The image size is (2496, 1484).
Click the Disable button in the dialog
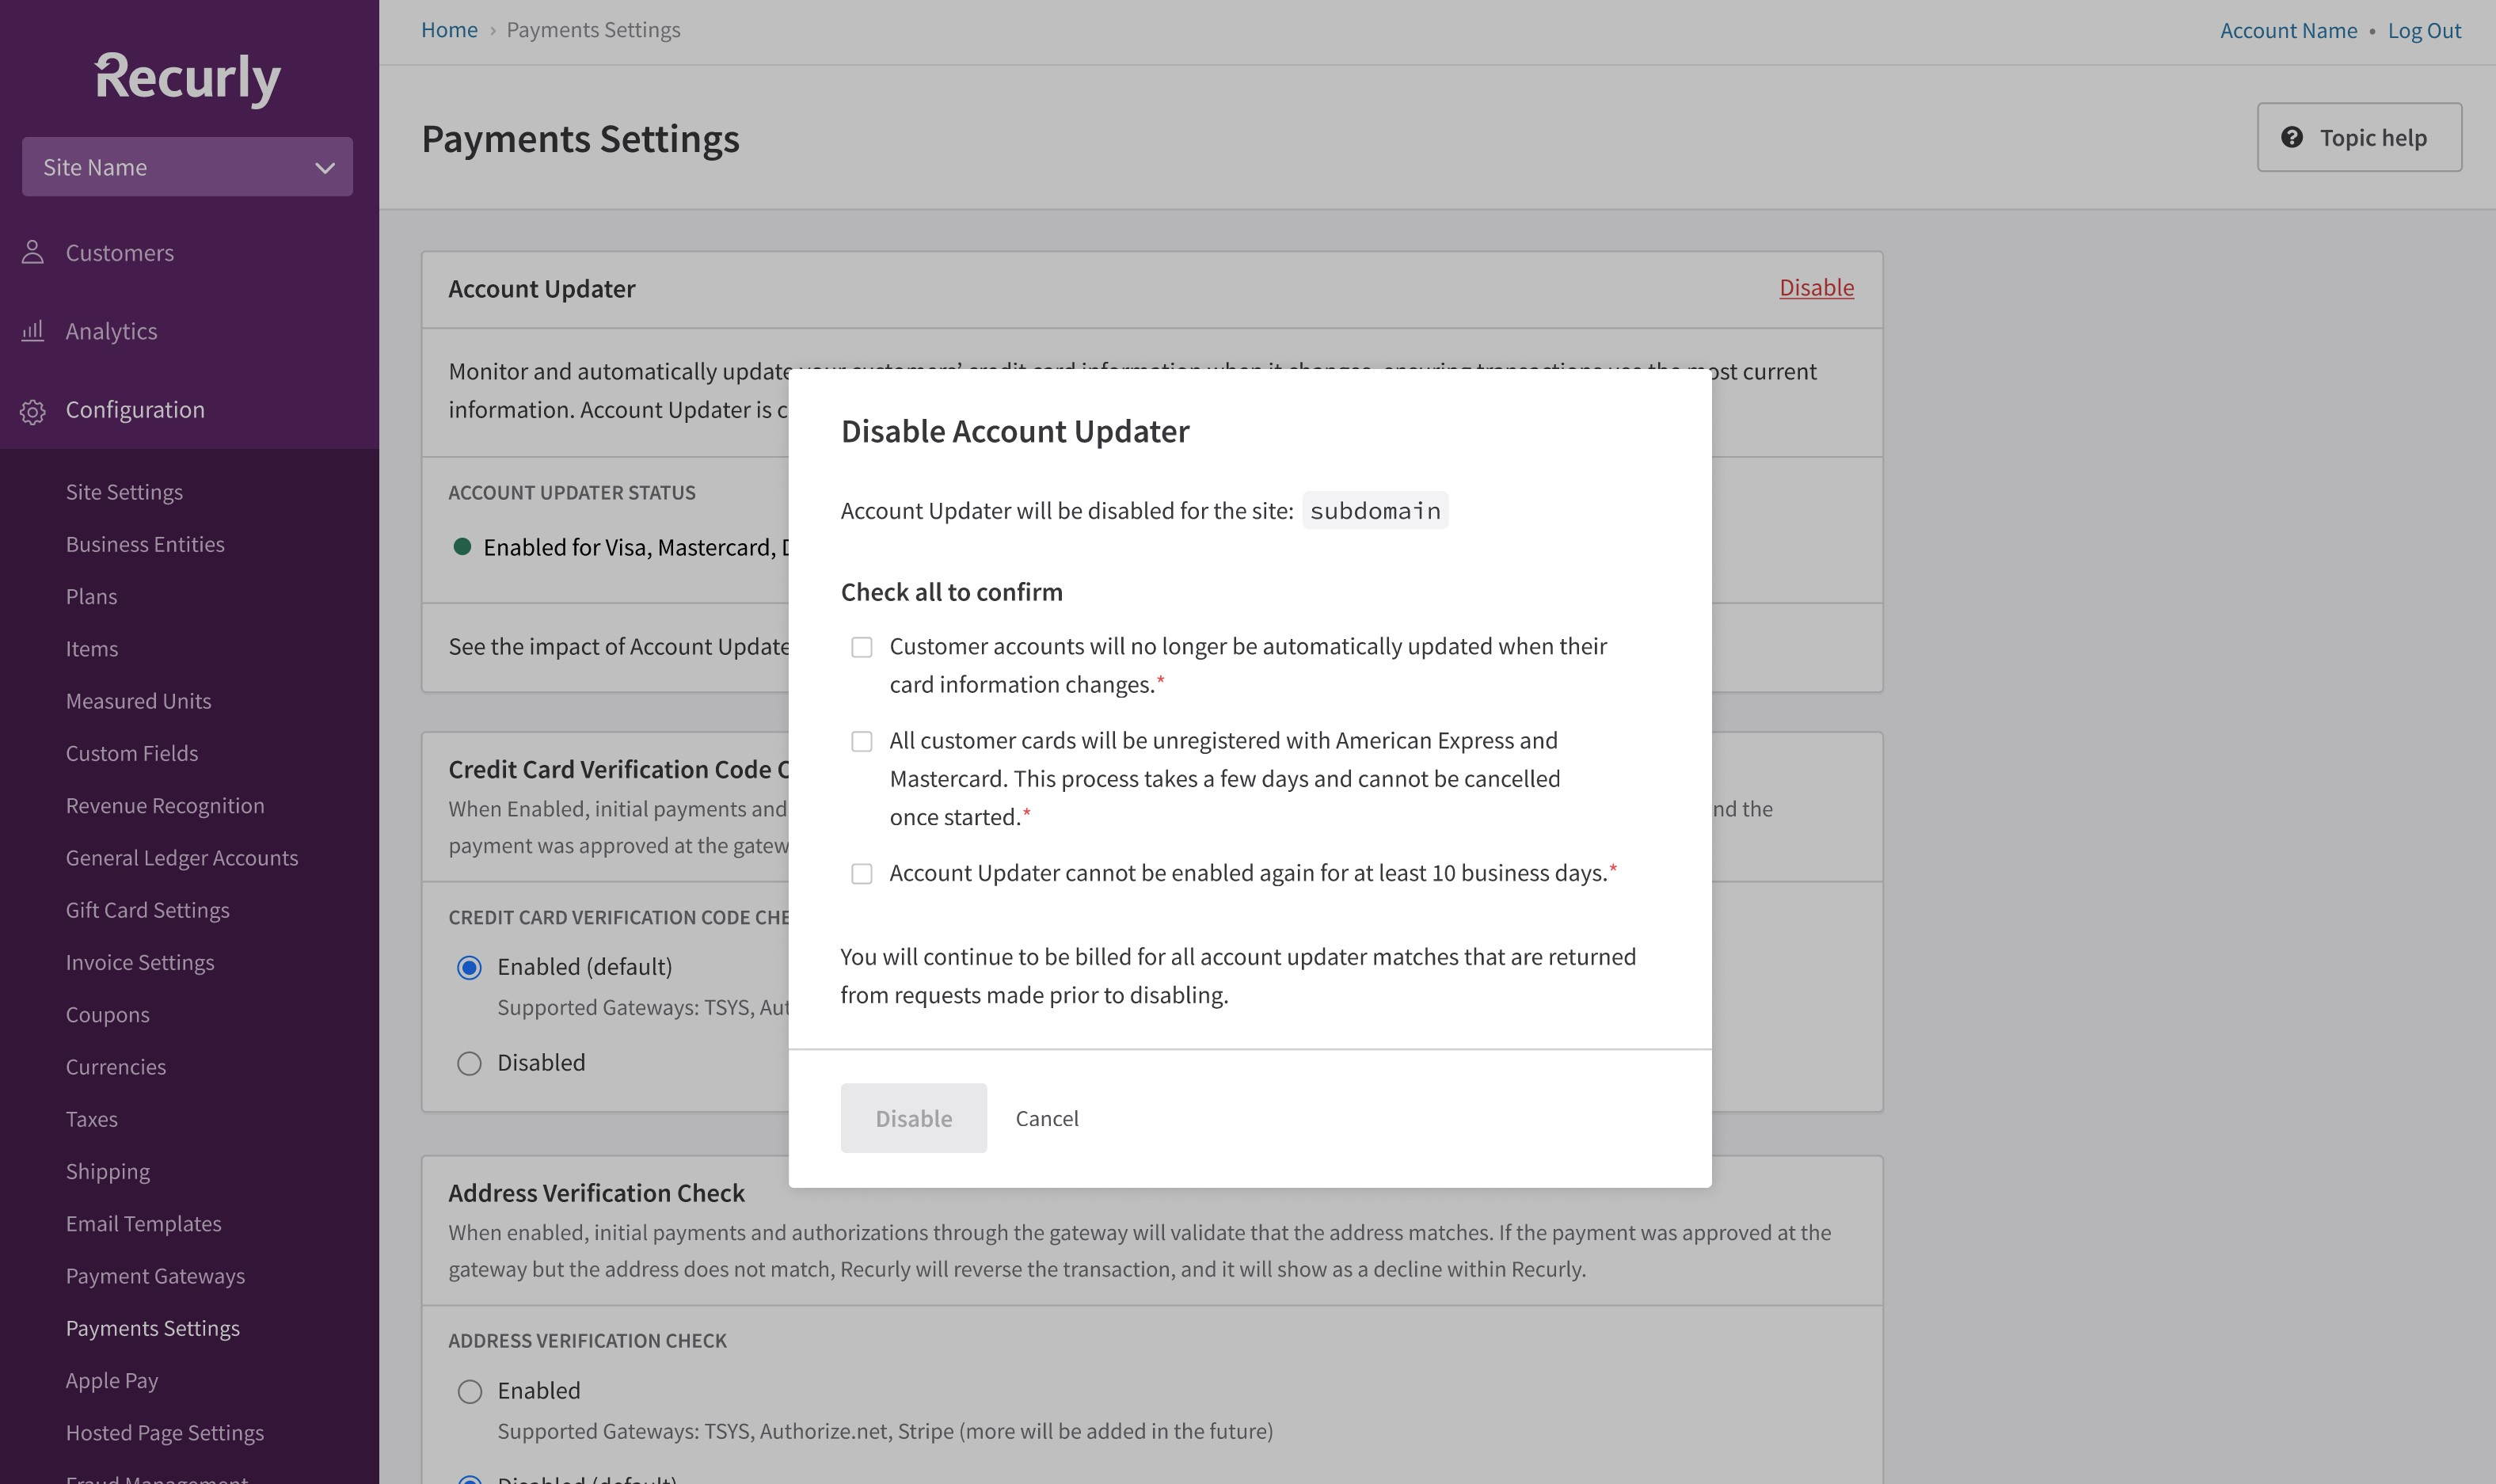pos(913,1118)
